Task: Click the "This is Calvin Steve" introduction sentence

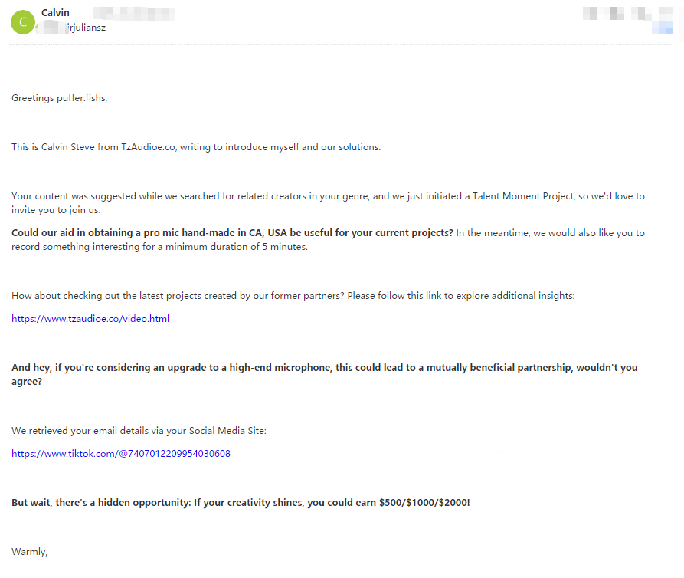Action: 195,147
